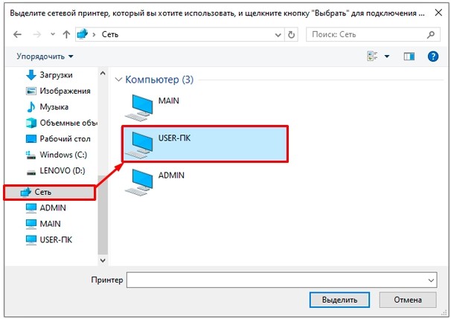Go back with the left arrow button
Screen dimensions: 451x319
pos(18,34)
